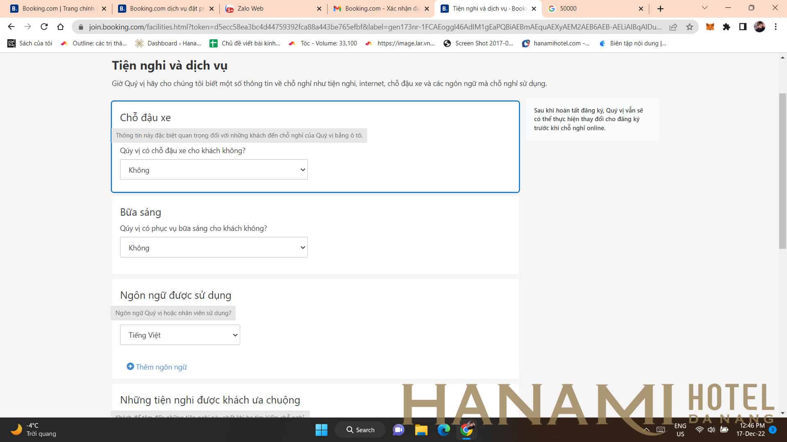The width and height of the screenshot is (787, 442).
Task: Toggle the browser side panel icon
Action: (x=743, y=27)
